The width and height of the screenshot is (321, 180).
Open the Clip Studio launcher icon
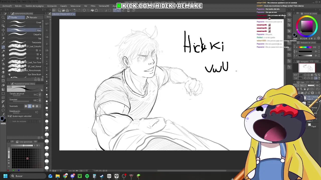54,10
